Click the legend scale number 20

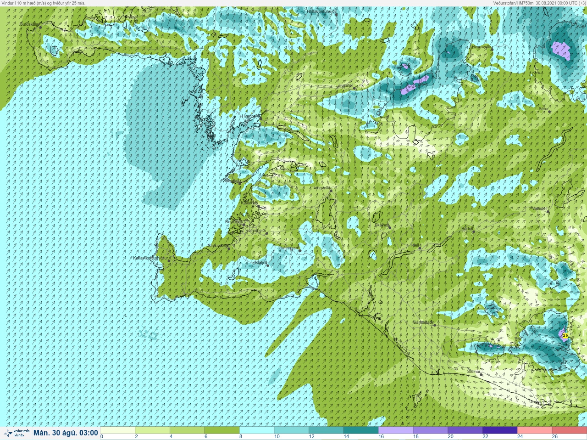tap(450, 437)
